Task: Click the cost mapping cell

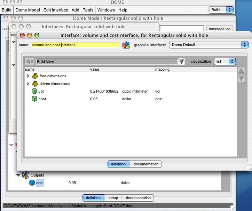Action: (159, 99)
